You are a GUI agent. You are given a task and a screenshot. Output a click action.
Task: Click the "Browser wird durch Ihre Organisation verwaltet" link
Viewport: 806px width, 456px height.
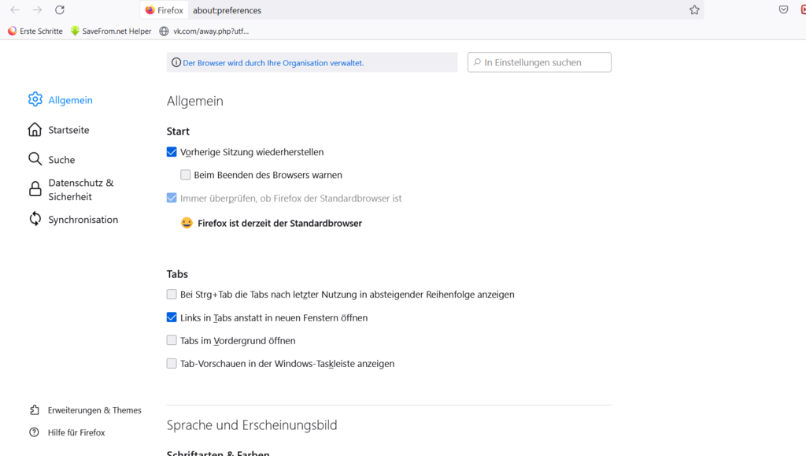point(273,63)
